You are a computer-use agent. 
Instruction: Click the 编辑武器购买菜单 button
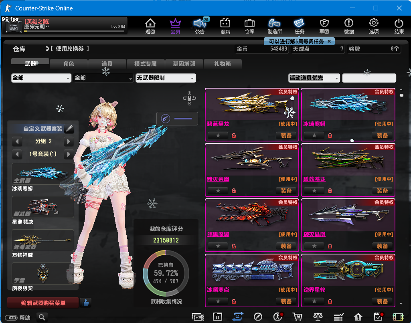coord(43,303)
